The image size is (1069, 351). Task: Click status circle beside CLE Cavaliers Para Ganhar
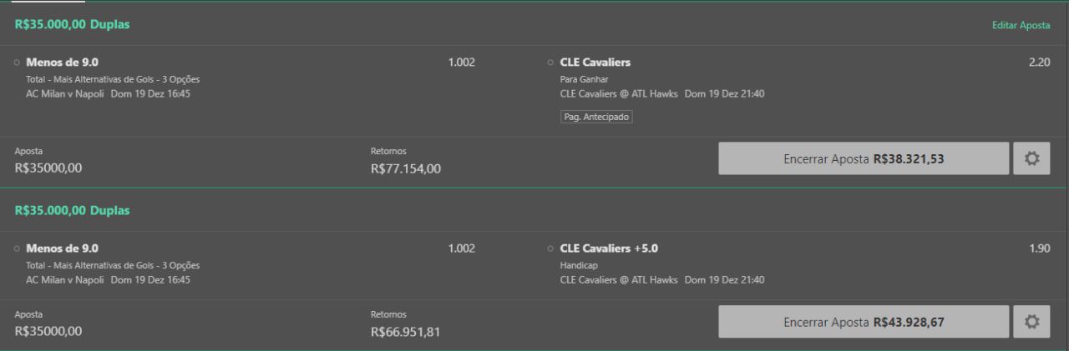click(550, 63)
